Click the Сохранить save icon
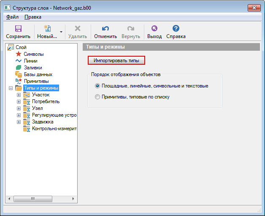This screenshot has width=265, height=216. coord(18,28)
